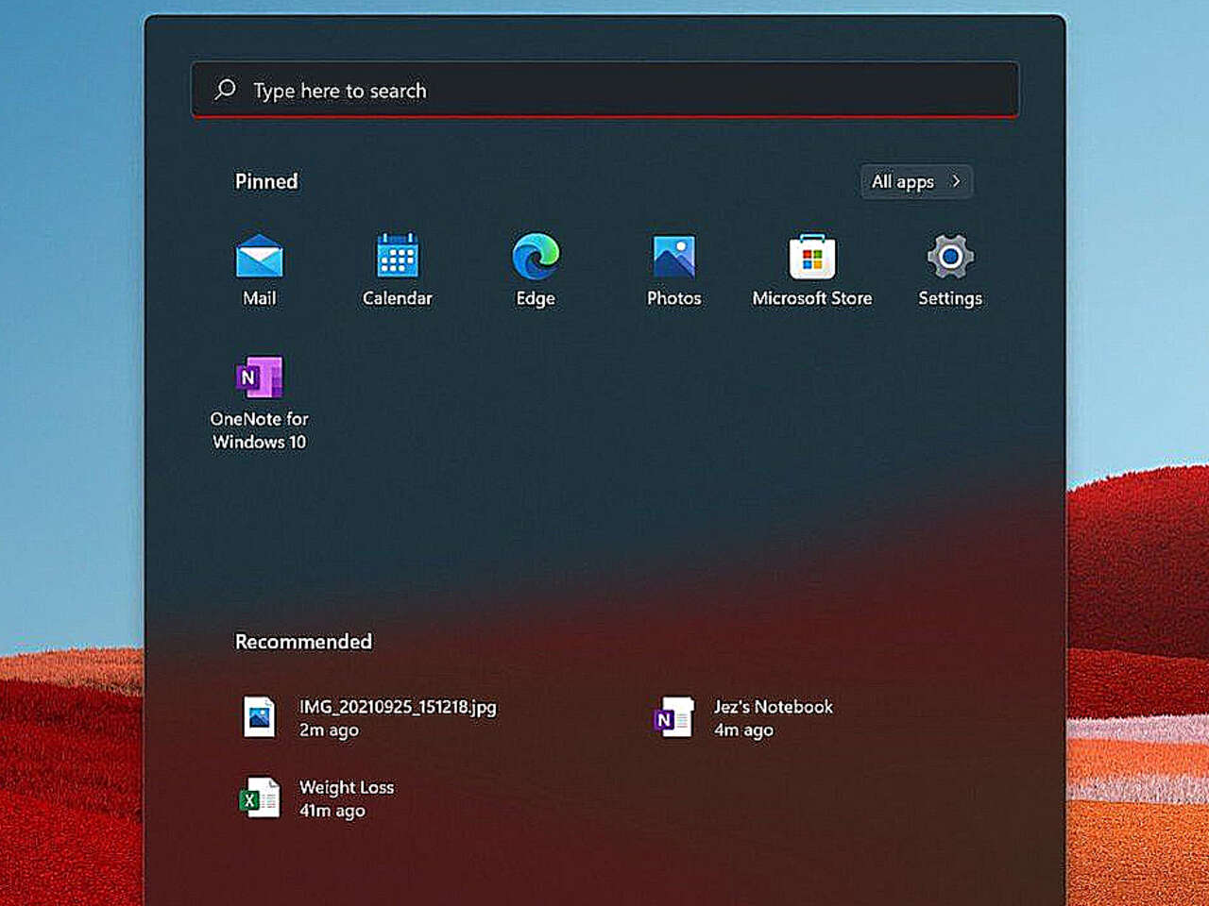The width and height of the screenshot is (1209, 906).
Task: Select the Mail label text
Action: pos(259,298)
